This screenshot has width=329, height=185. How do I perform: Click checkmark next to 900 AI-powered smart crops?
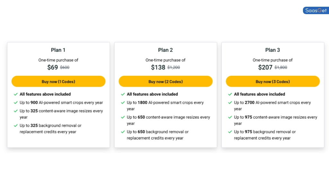click(15, 102)
